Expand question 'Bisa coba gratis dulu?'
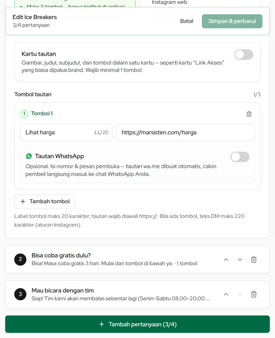 click(137, 259)
